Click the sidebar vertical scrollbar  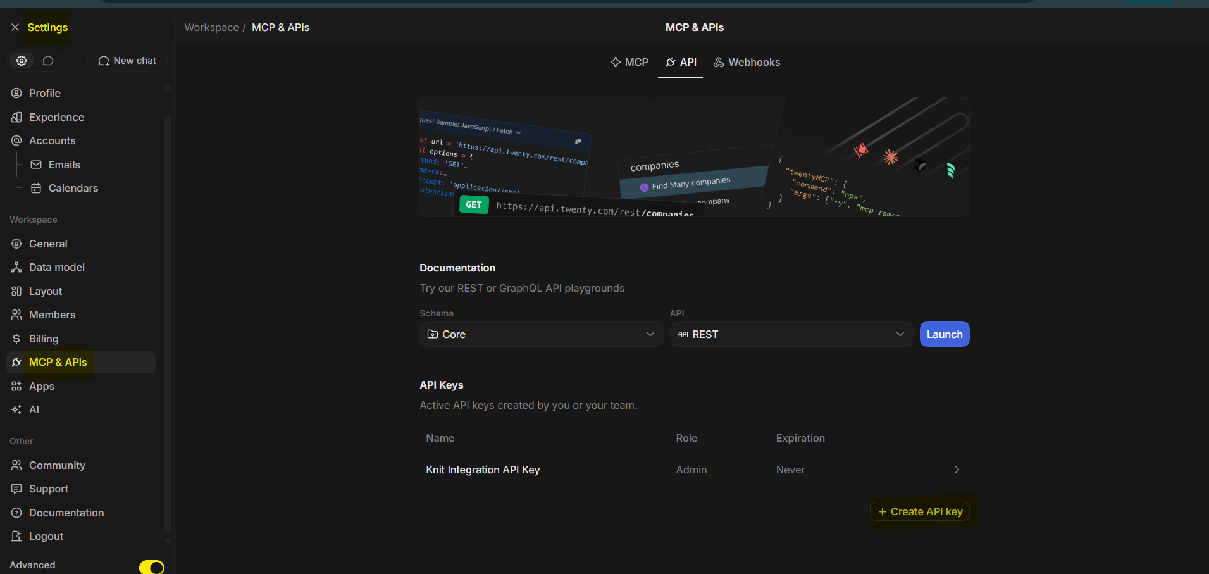pos(168,323)
